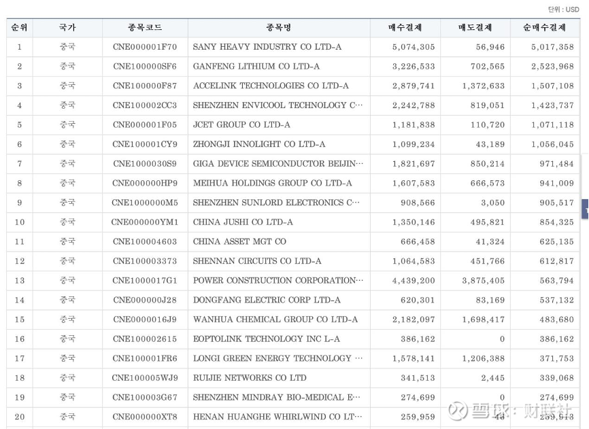
Task: Select MEIHUA HOLDINGS GROUP CO LTD-A name
Action: 272,183
